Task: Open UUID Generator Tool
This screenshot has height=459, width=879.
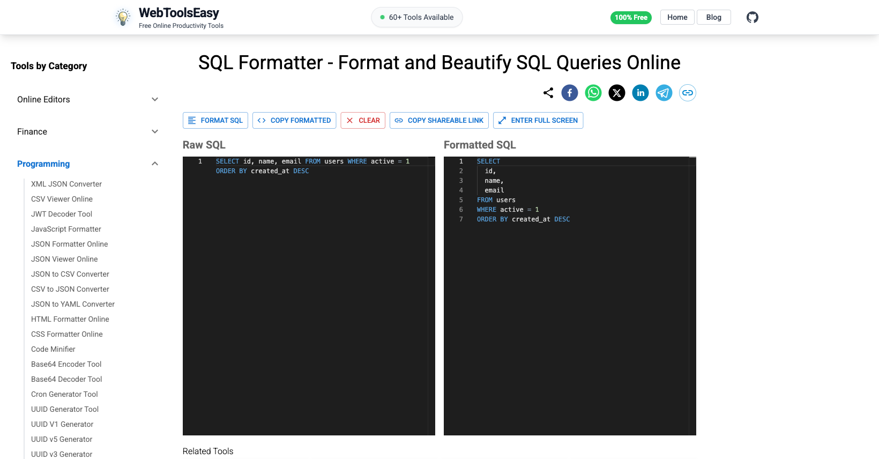Action: coord(65,409)
